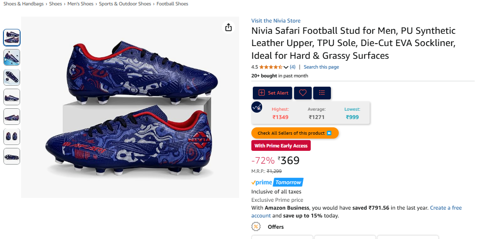Select the sole studs view thumbnail
The width and height of the screenshot is (486, 239).
[12, 77]
